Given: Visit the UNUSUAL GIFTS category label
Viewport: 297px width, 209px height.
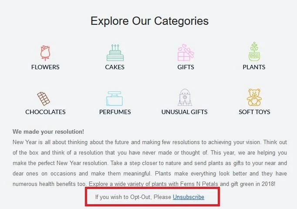Looking at the screenshot, I should pyautogui.click(x=185, y=112).
